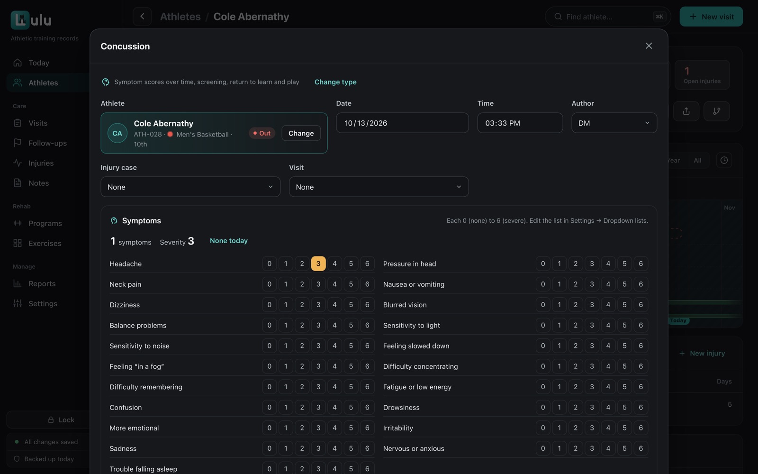Click the New injury button
Viewport: 758px width, 474px height.
tap(702, 353)
